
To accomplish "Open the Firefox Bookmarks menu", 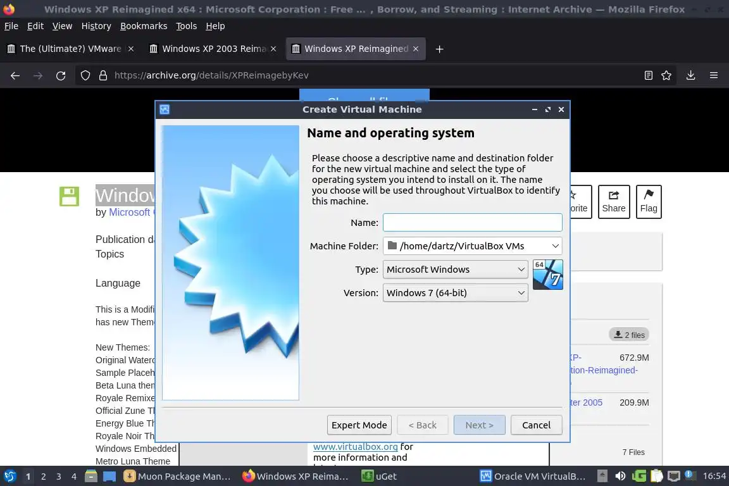I will click(144, 26).
